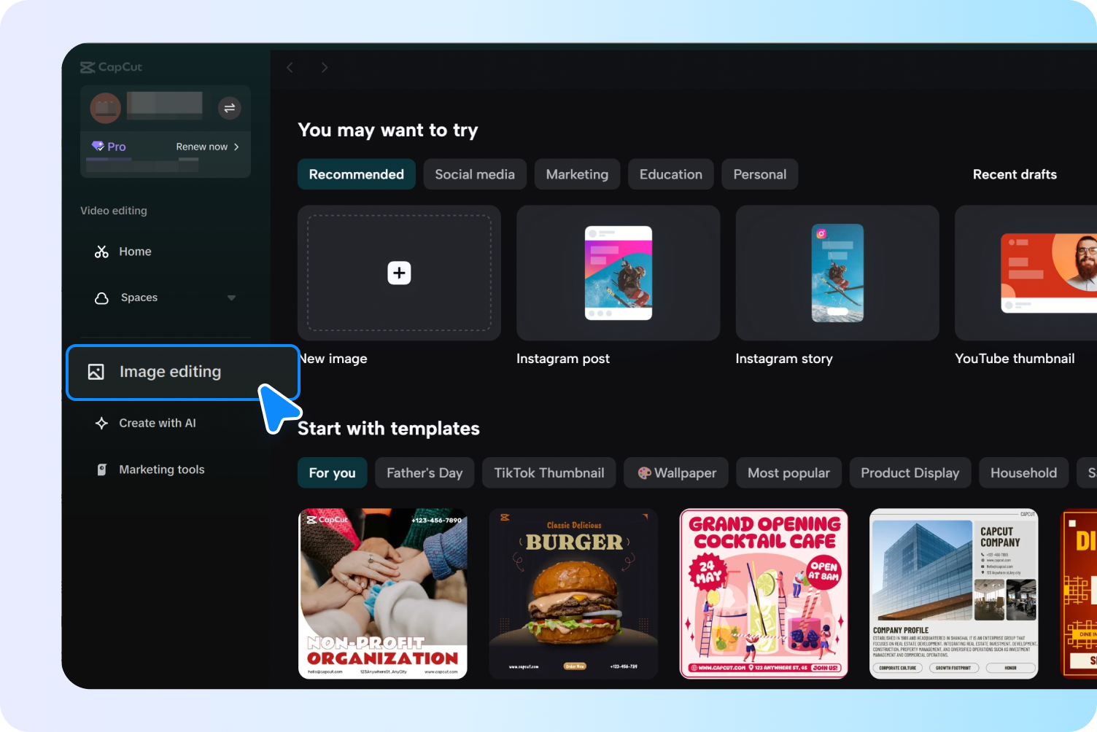
Task: Click the YouTube thumbnail label
Action: [x=1015, y=359]
